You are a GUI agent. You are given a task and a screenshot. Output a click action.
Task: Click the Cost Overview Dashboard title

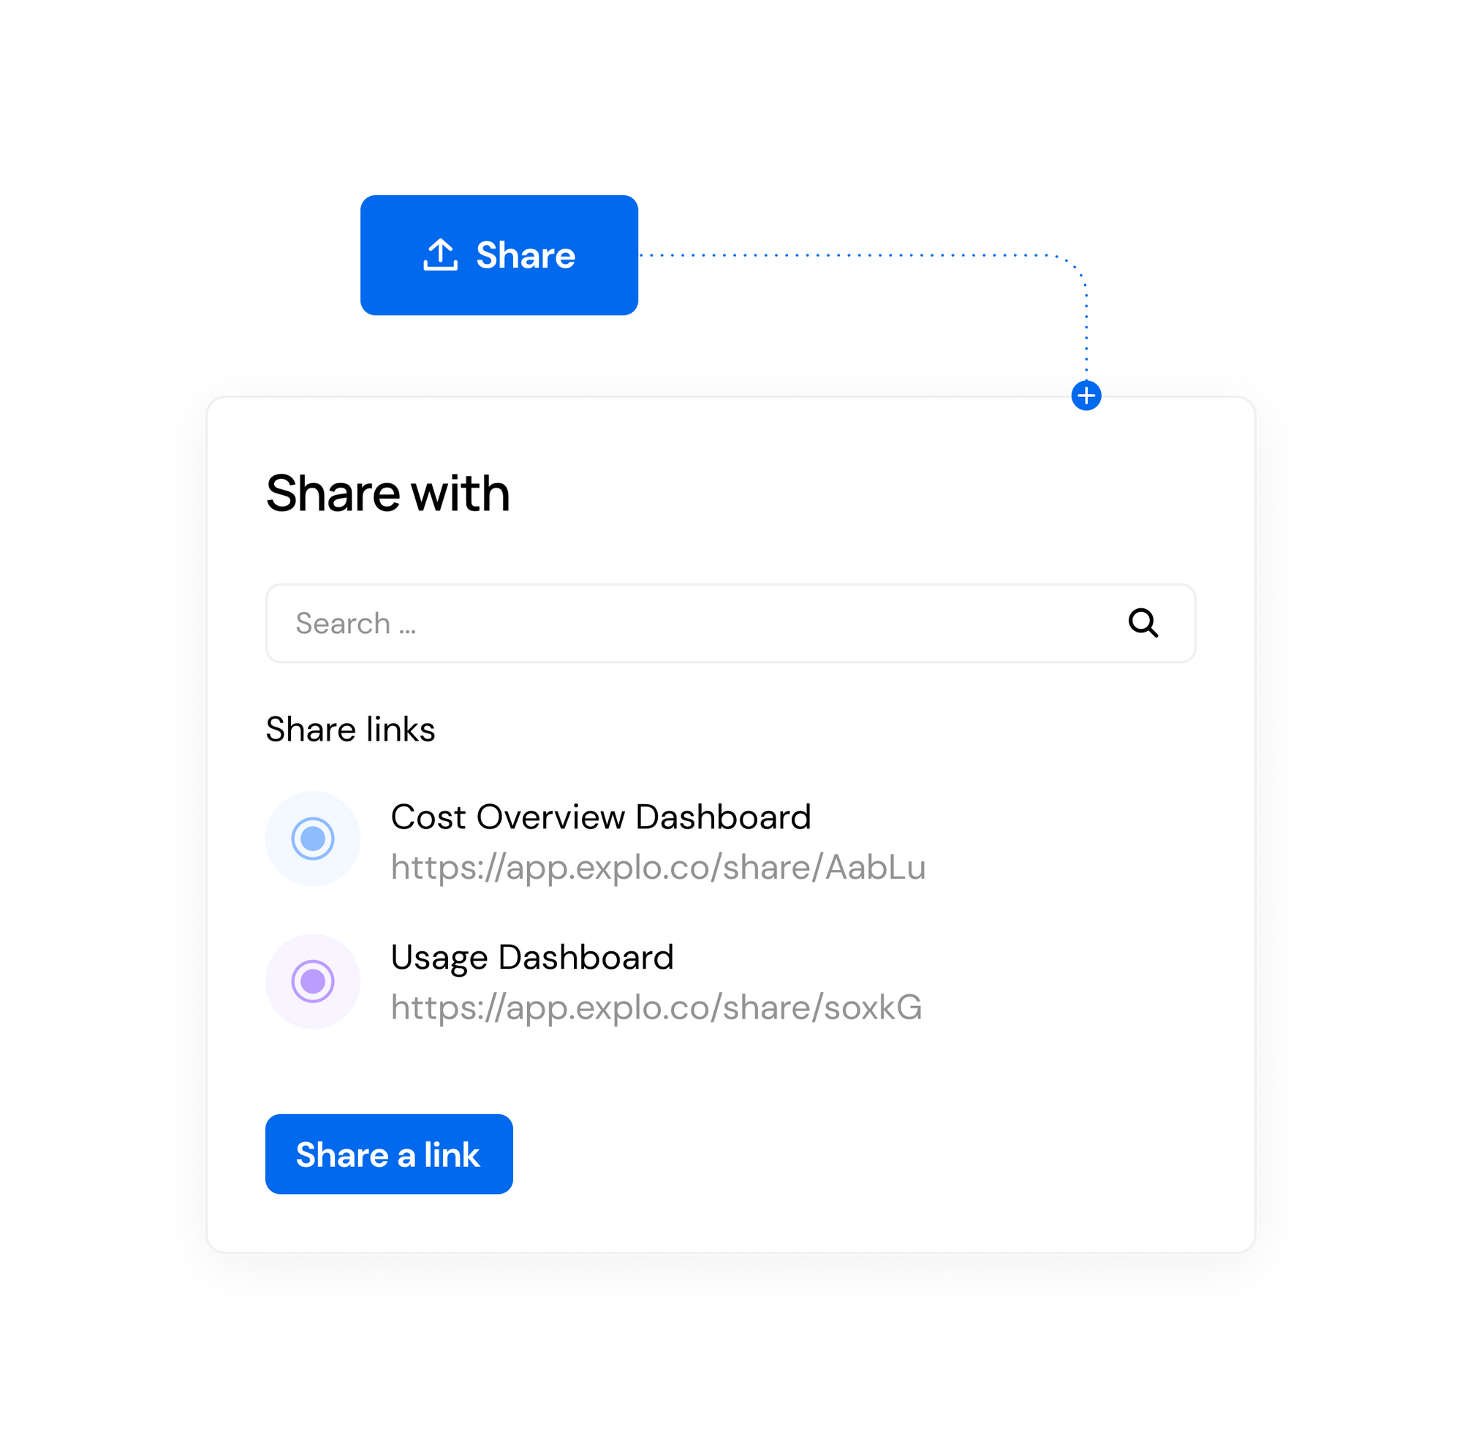tap(601, 817)
